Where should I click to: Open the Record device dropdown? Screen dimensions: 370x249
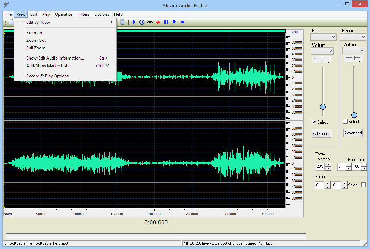coord(353,37)
